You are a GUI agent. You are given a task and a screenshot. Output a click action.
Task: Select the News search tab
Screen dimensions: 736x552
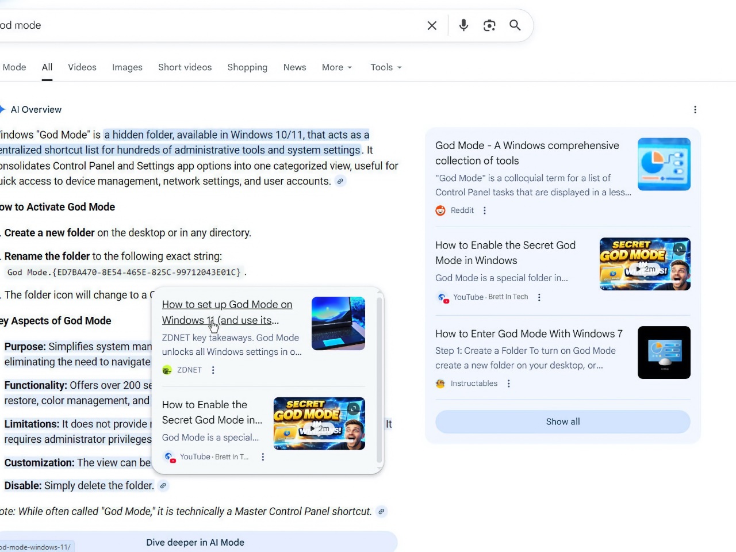pos(294,67)
